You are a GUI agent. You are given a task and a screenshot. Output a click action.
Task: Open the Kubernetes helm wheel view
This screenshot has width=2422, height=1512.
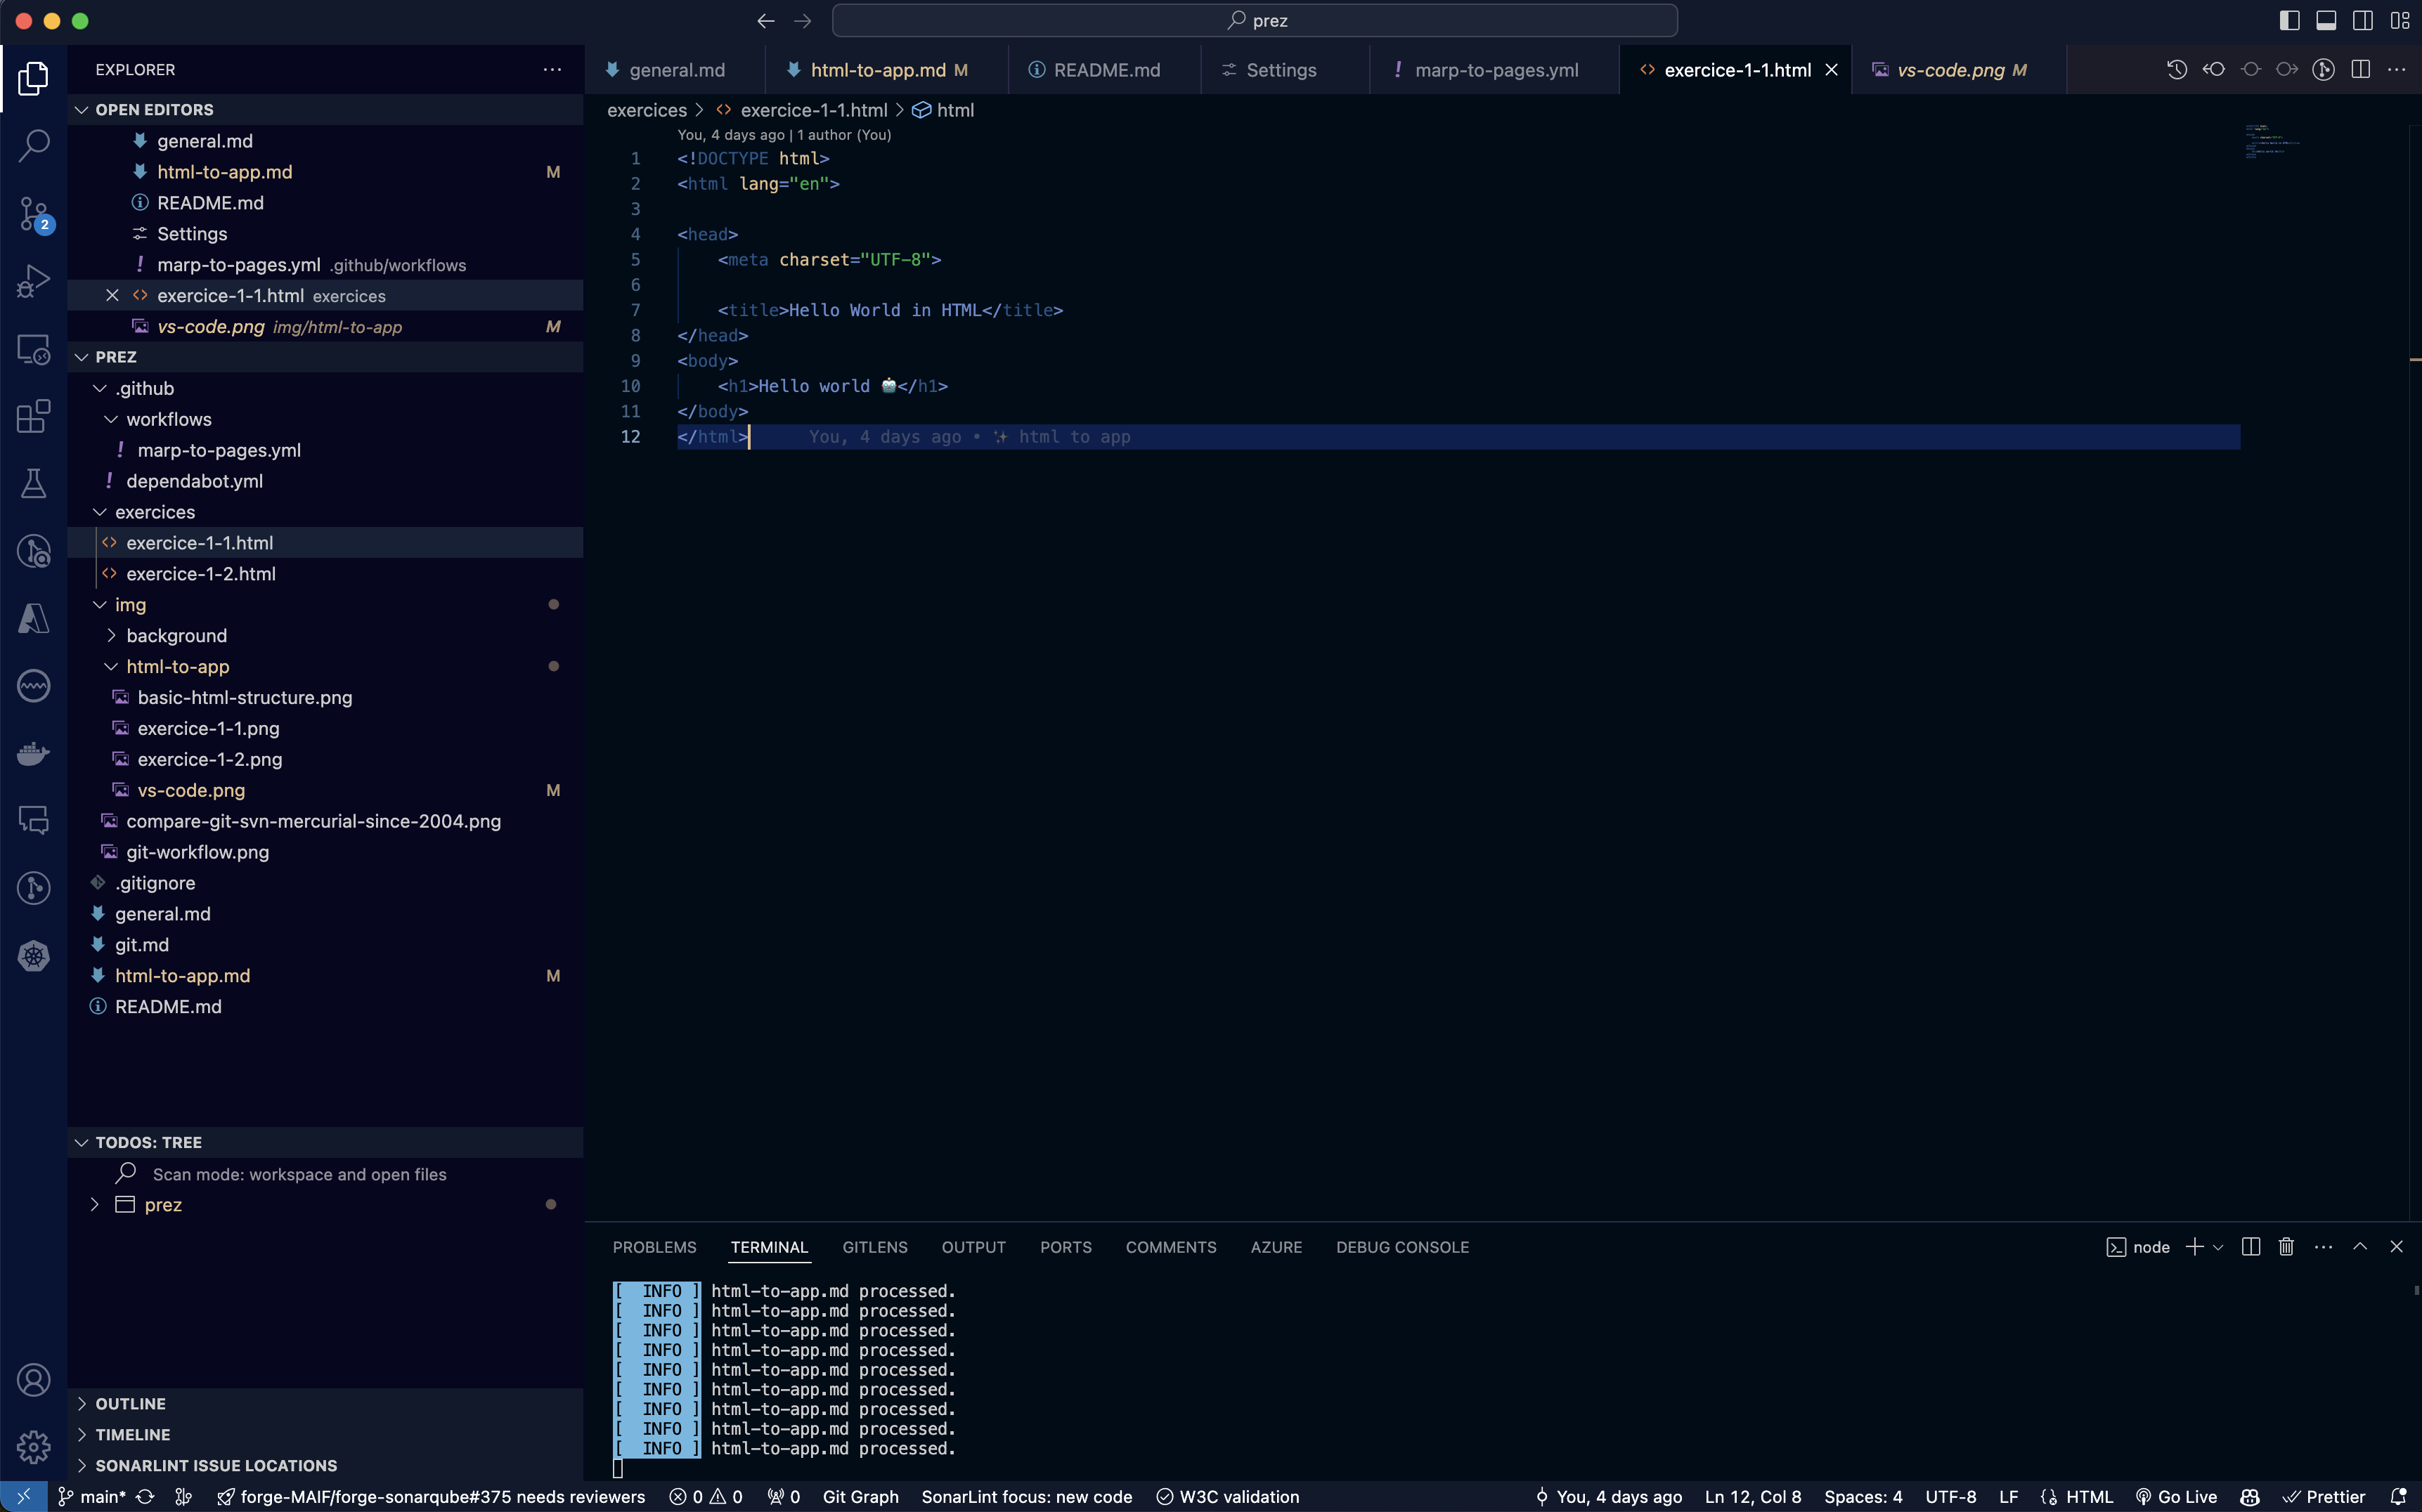[33, 956]
